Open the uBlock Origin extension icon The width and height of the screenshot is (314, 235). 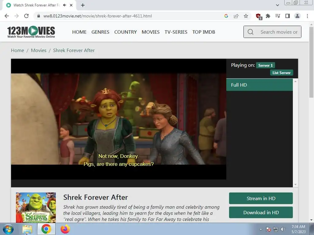tap(259, 17)
